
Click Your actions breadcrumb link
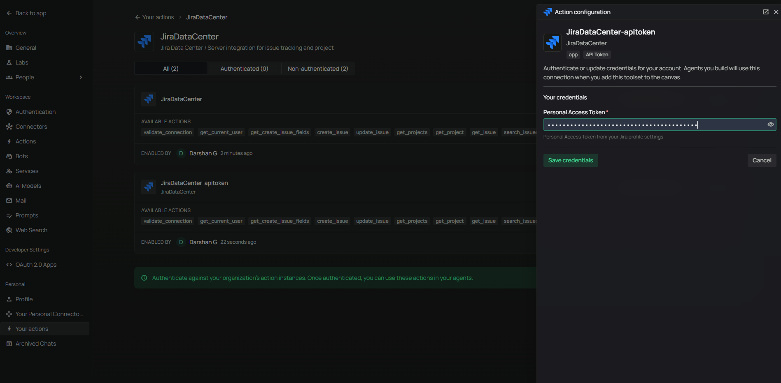pos(158,17)
